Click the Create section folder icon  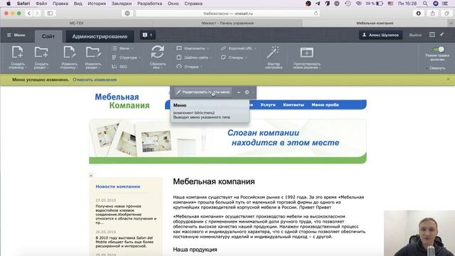41,53
